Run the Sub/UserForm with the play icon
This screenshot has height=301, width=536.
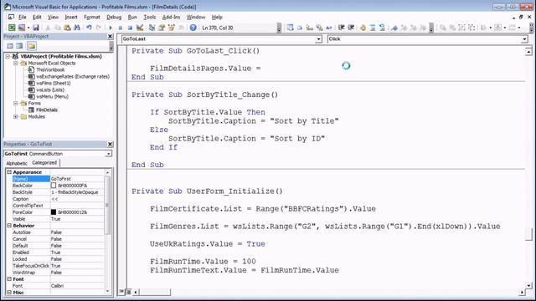tap(111, 28)
